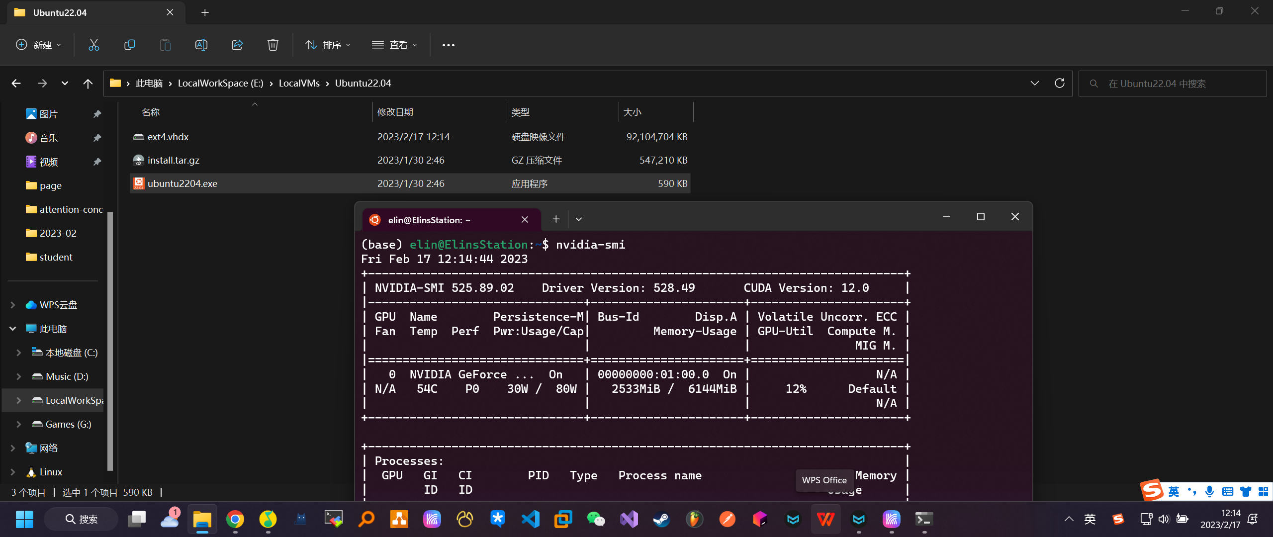This screenshot has height=537, width=1273.
Task: Expand the Linux node in the sidebar
Action: 11,471
